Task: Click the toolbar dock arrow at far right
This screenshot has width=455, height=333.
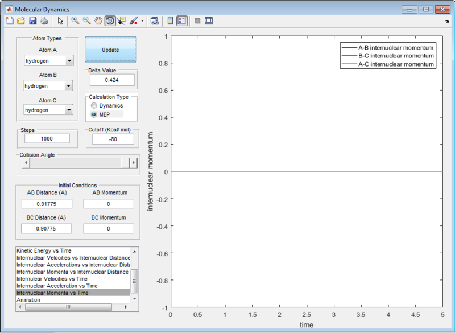Action: [447, 22]
